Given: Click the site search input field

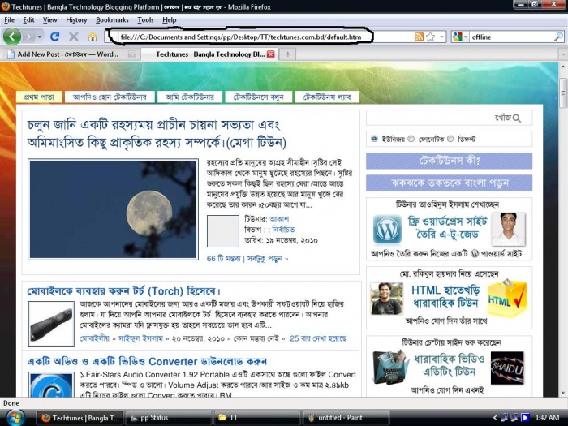Looking at the screenshot, I should point(429,118).
